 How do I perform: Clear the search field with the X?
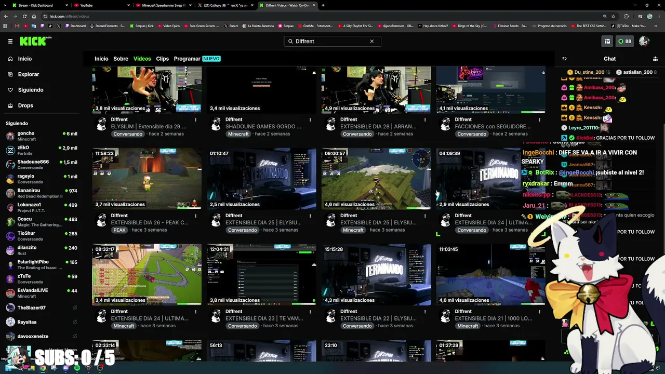[x=372, y=41]
